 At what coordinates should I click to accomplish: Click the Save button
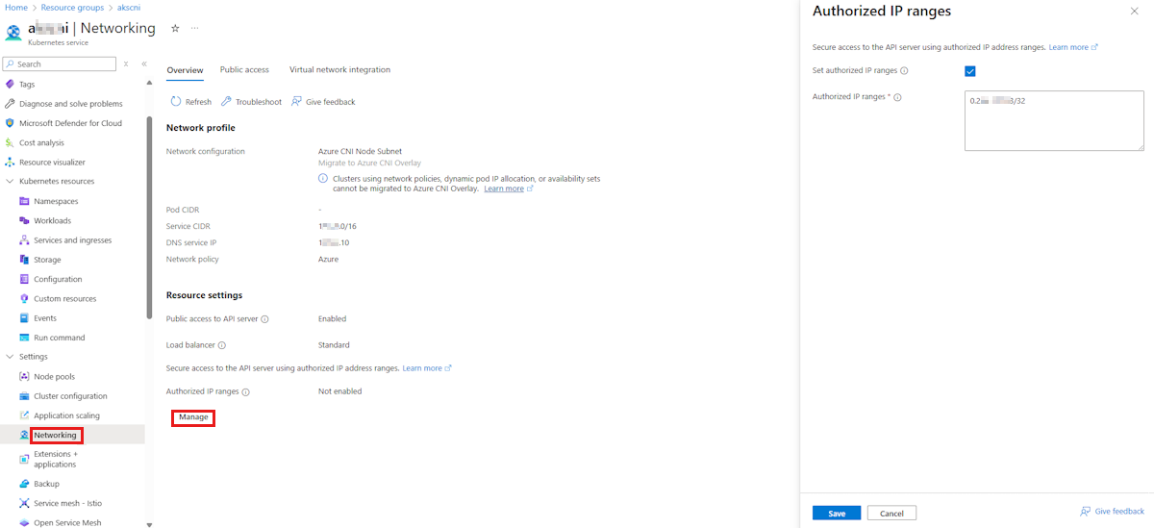coord(837,514)
